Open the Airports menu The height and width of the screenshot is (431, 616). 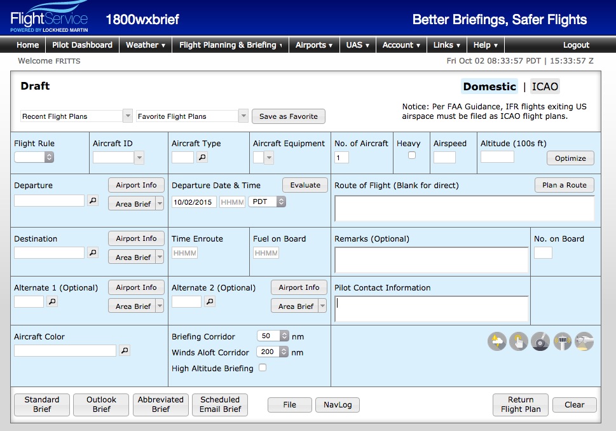pyautogui.click(x=314, y=44)
